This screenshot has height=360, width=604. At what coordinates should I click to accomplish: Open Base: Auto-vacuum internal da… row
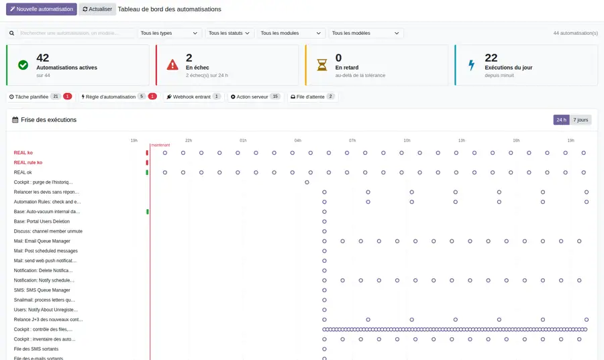(47, 212)
